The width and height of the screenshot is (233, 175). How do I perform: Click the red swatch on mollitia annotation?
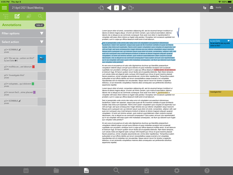click(x=33, y=67)
